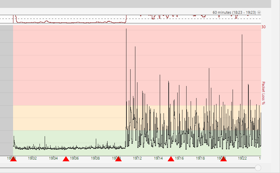Click the red triangle marker near 19:15
The image size is (280, 173).
pos(171,159)
